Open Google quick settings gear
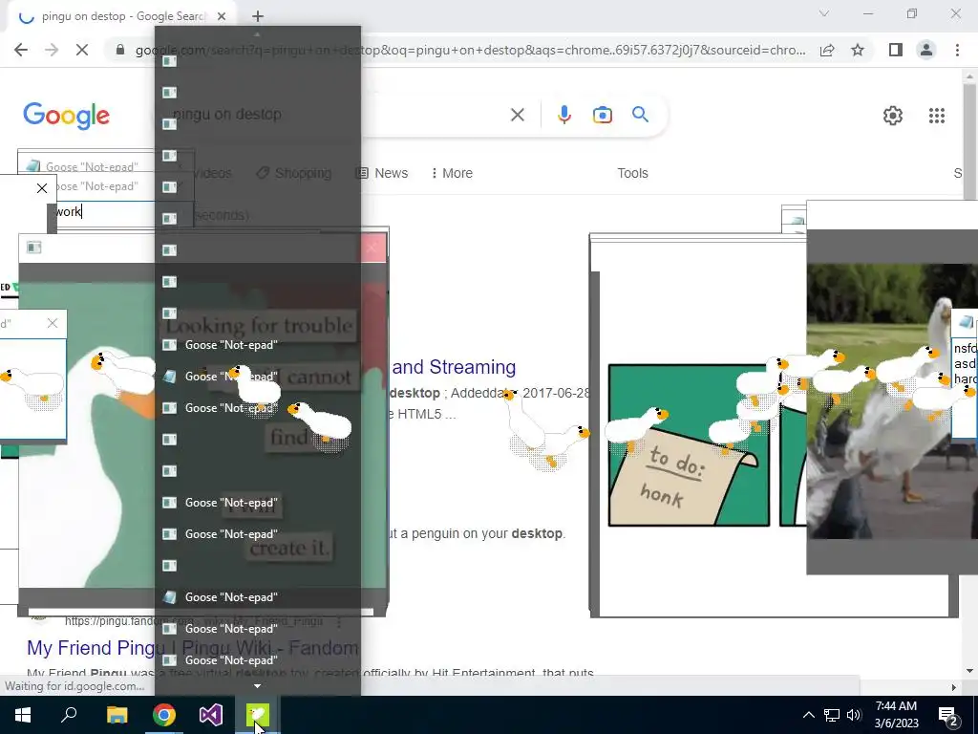 click(893, 116)
